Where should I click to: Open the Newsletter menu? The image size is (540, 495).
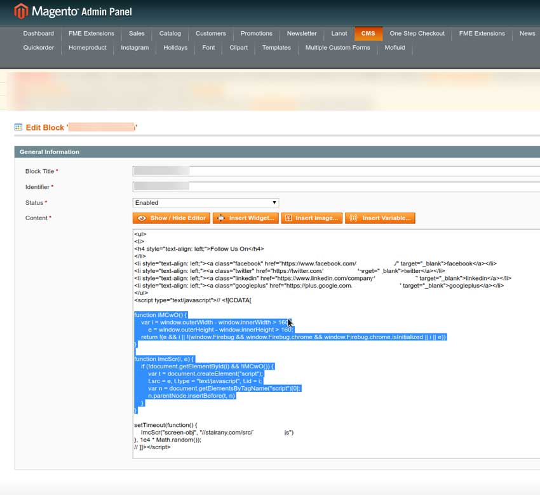pos(302,33)
